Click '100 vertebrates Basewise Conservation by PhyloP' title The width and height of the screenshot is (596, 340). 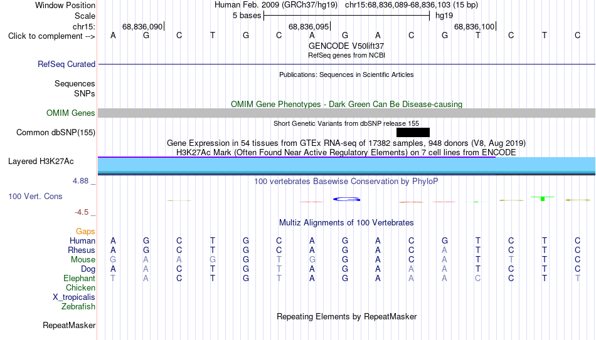click(x=346, y=182)
